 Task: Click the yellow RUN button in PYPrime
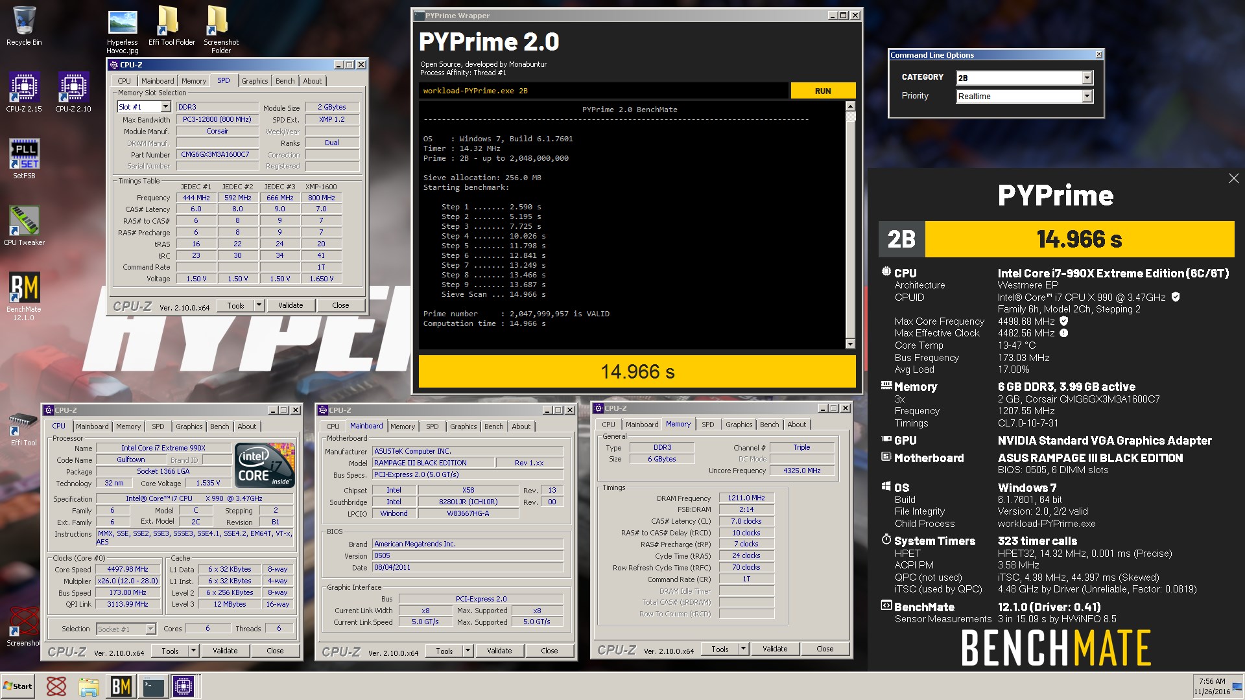pos(823,91)
